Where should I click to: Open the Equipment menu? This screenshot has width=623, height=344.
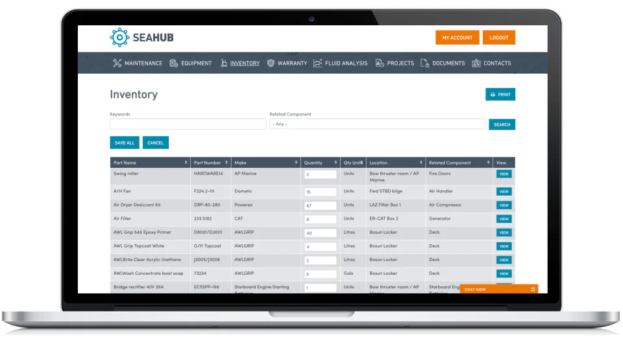point(196,63)
